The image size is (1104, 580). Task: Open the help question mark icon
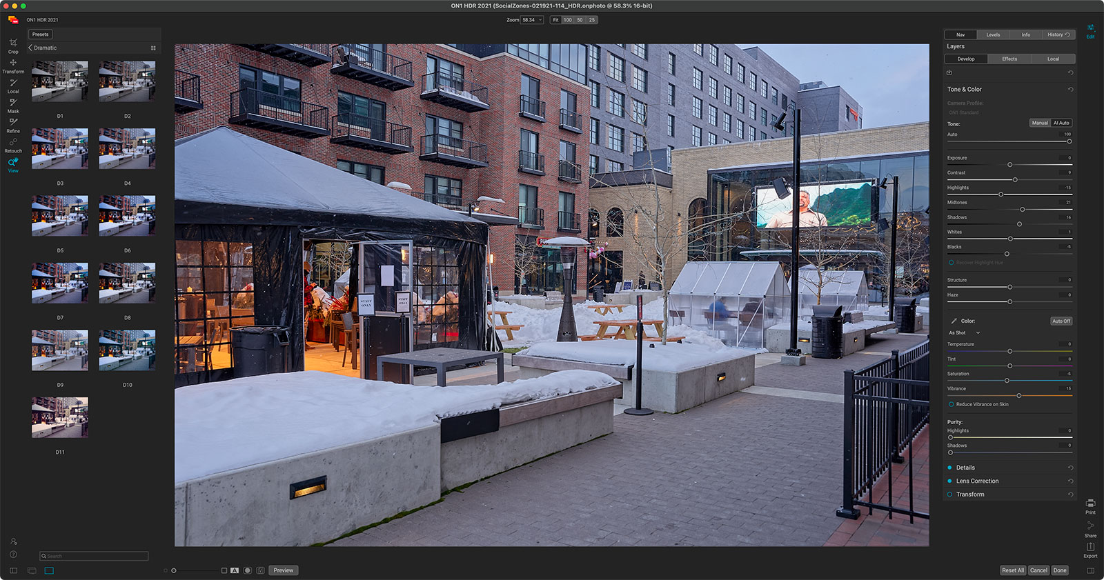[13, 554]
